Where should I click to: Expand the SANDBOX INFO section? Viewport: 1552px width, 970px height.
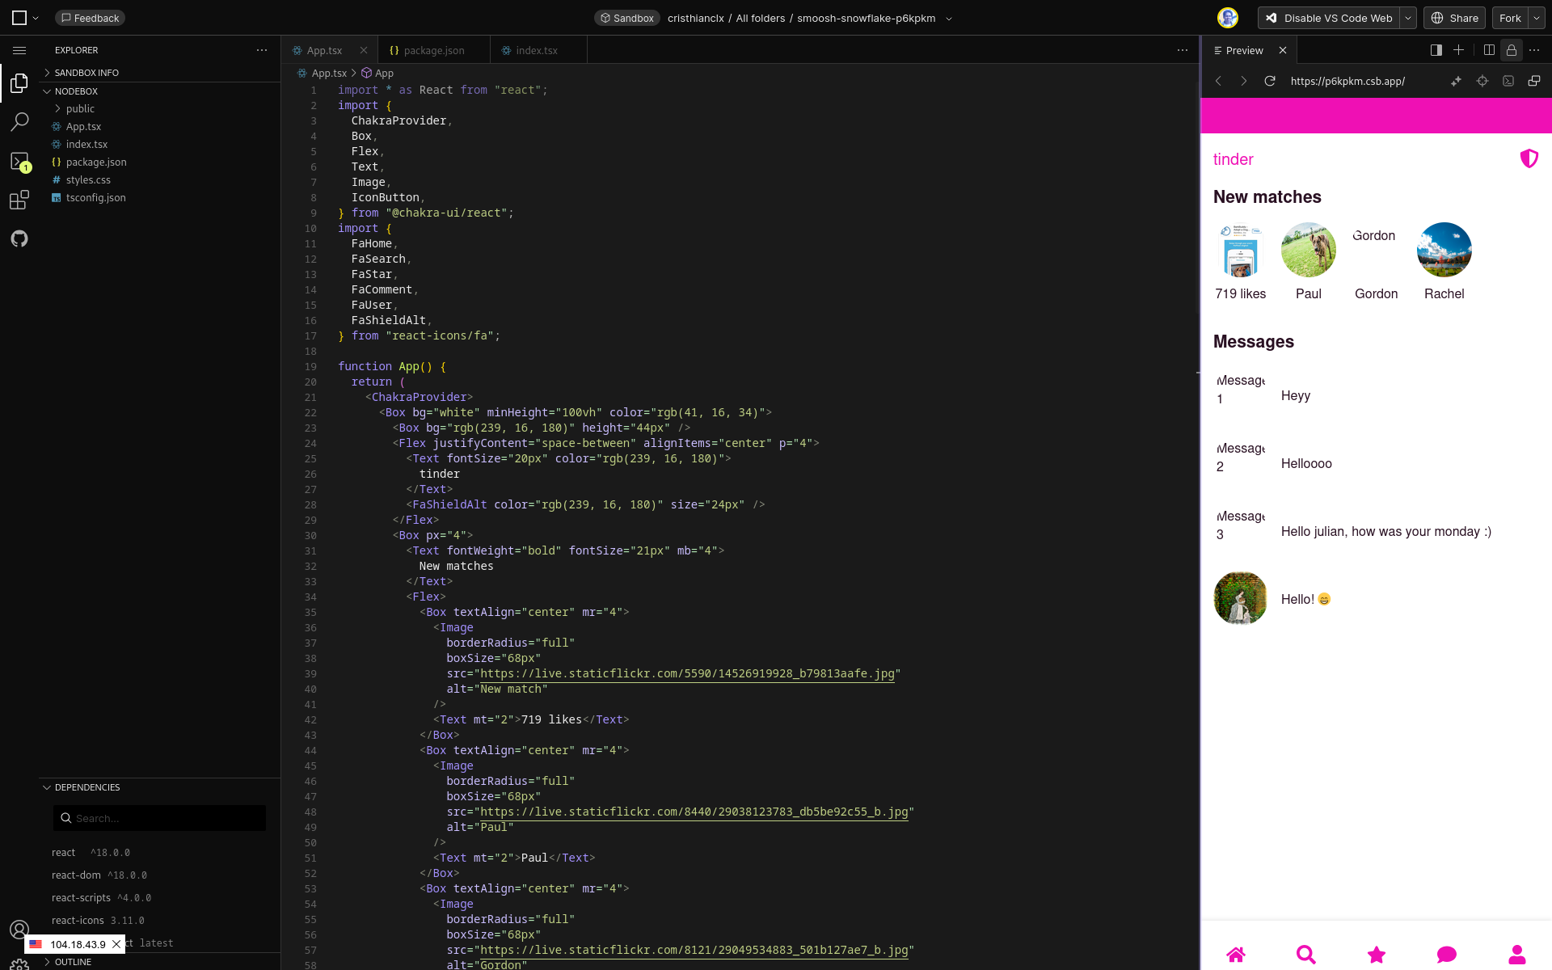tap(86, 73)
